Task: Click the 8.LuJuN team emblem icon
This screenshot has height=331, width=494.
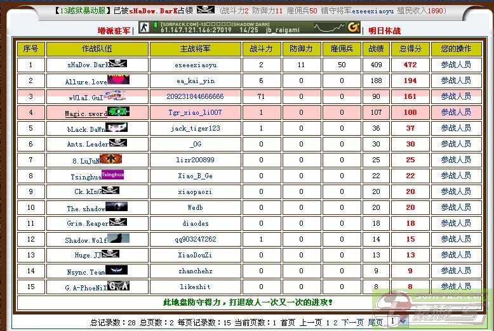Action: point(110,159)
